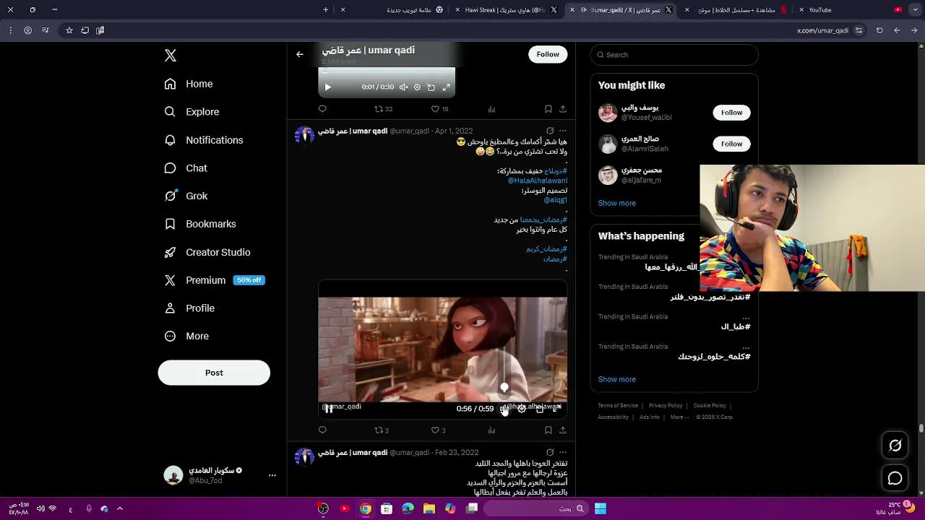Bookmark this page with the star icon
The height and width of the screenshot is (520, 925).
(x=69, y=30)
